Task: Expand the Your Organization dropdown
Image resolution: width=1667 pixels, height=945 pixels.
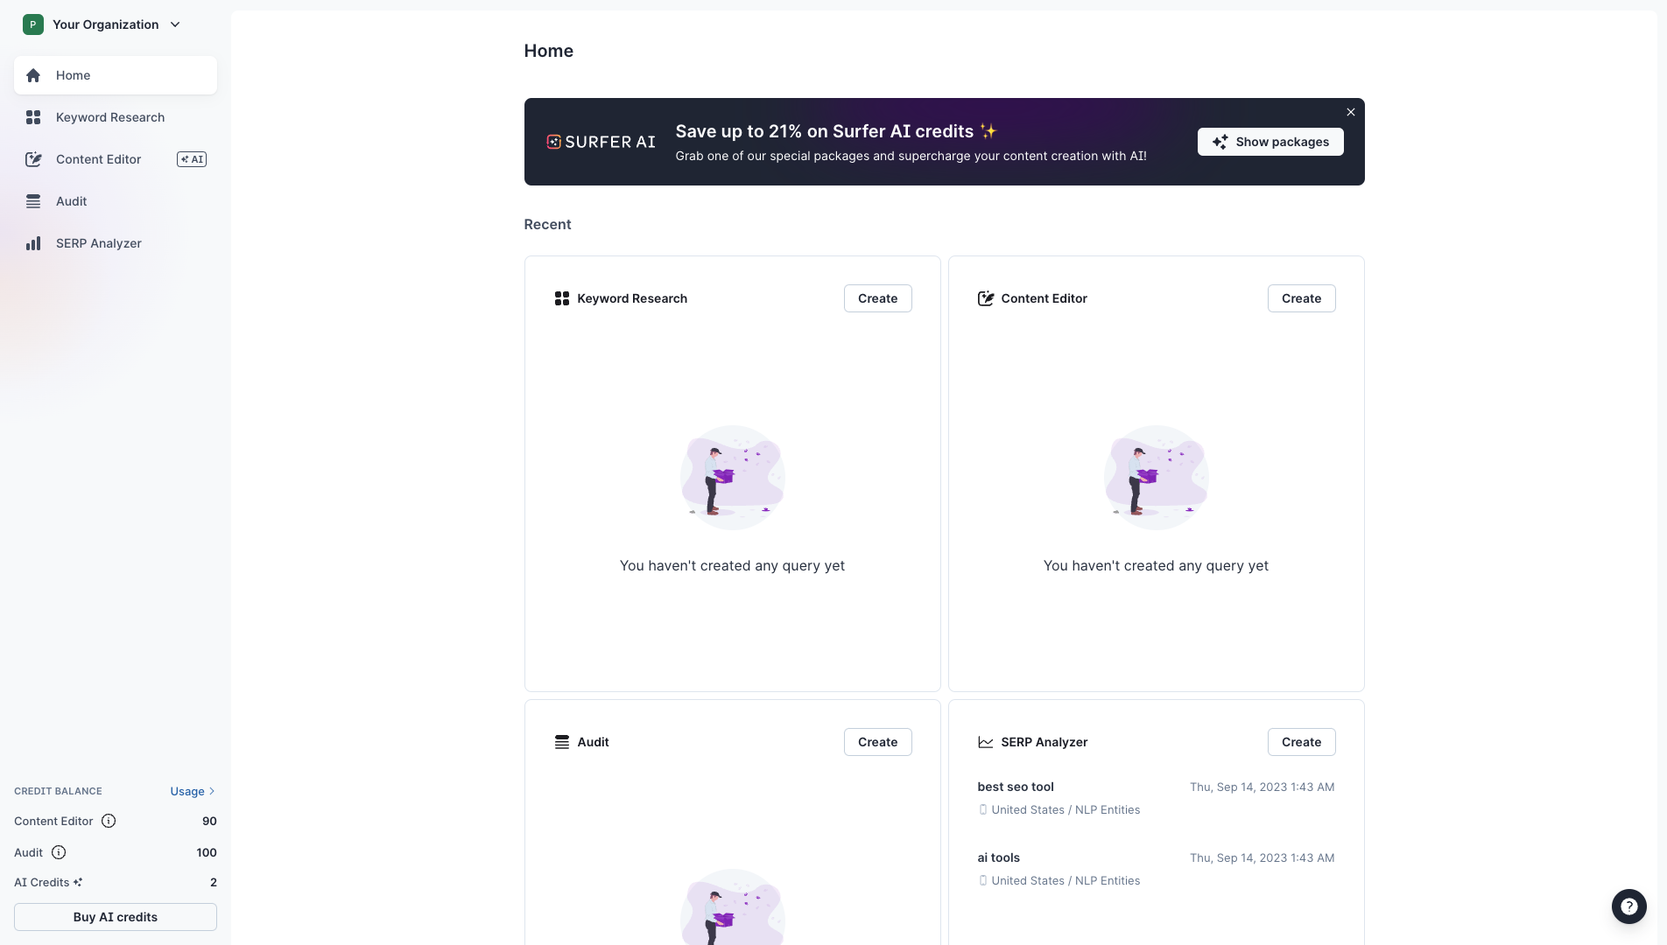Action: tap(175, 24)
